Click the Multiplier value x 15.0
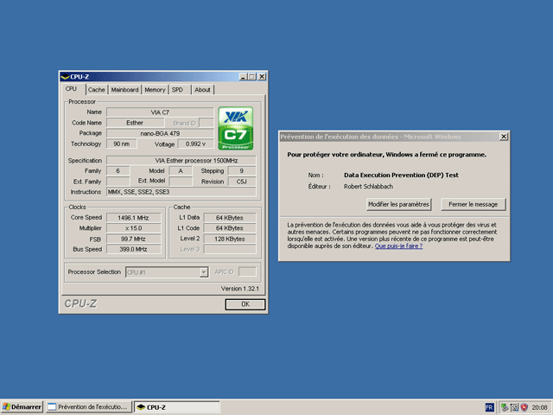Screen dimensions: 553x415 tap(134, 228)
